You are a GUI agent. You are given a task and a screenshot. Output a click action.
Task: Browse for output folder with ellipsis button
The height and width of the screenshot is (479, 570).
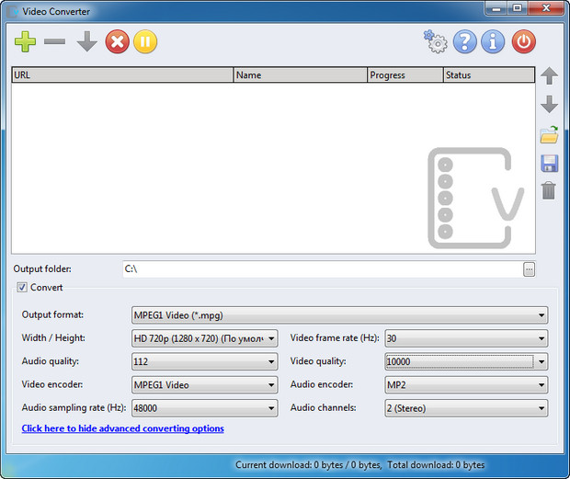529,268
